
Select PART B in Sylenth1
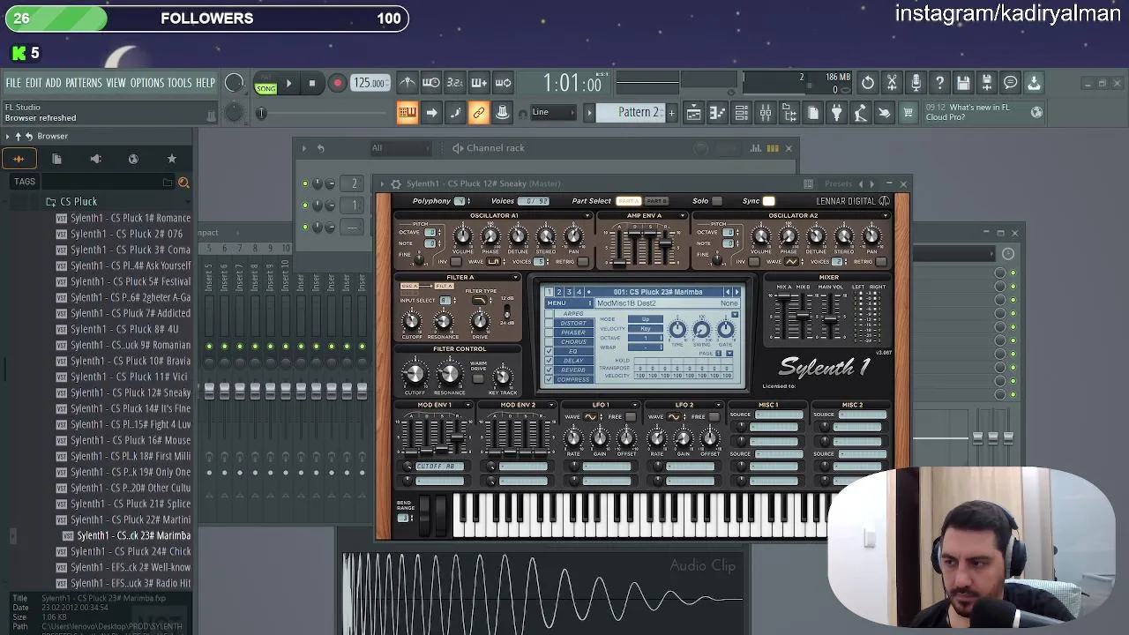(x=657, y=201)
